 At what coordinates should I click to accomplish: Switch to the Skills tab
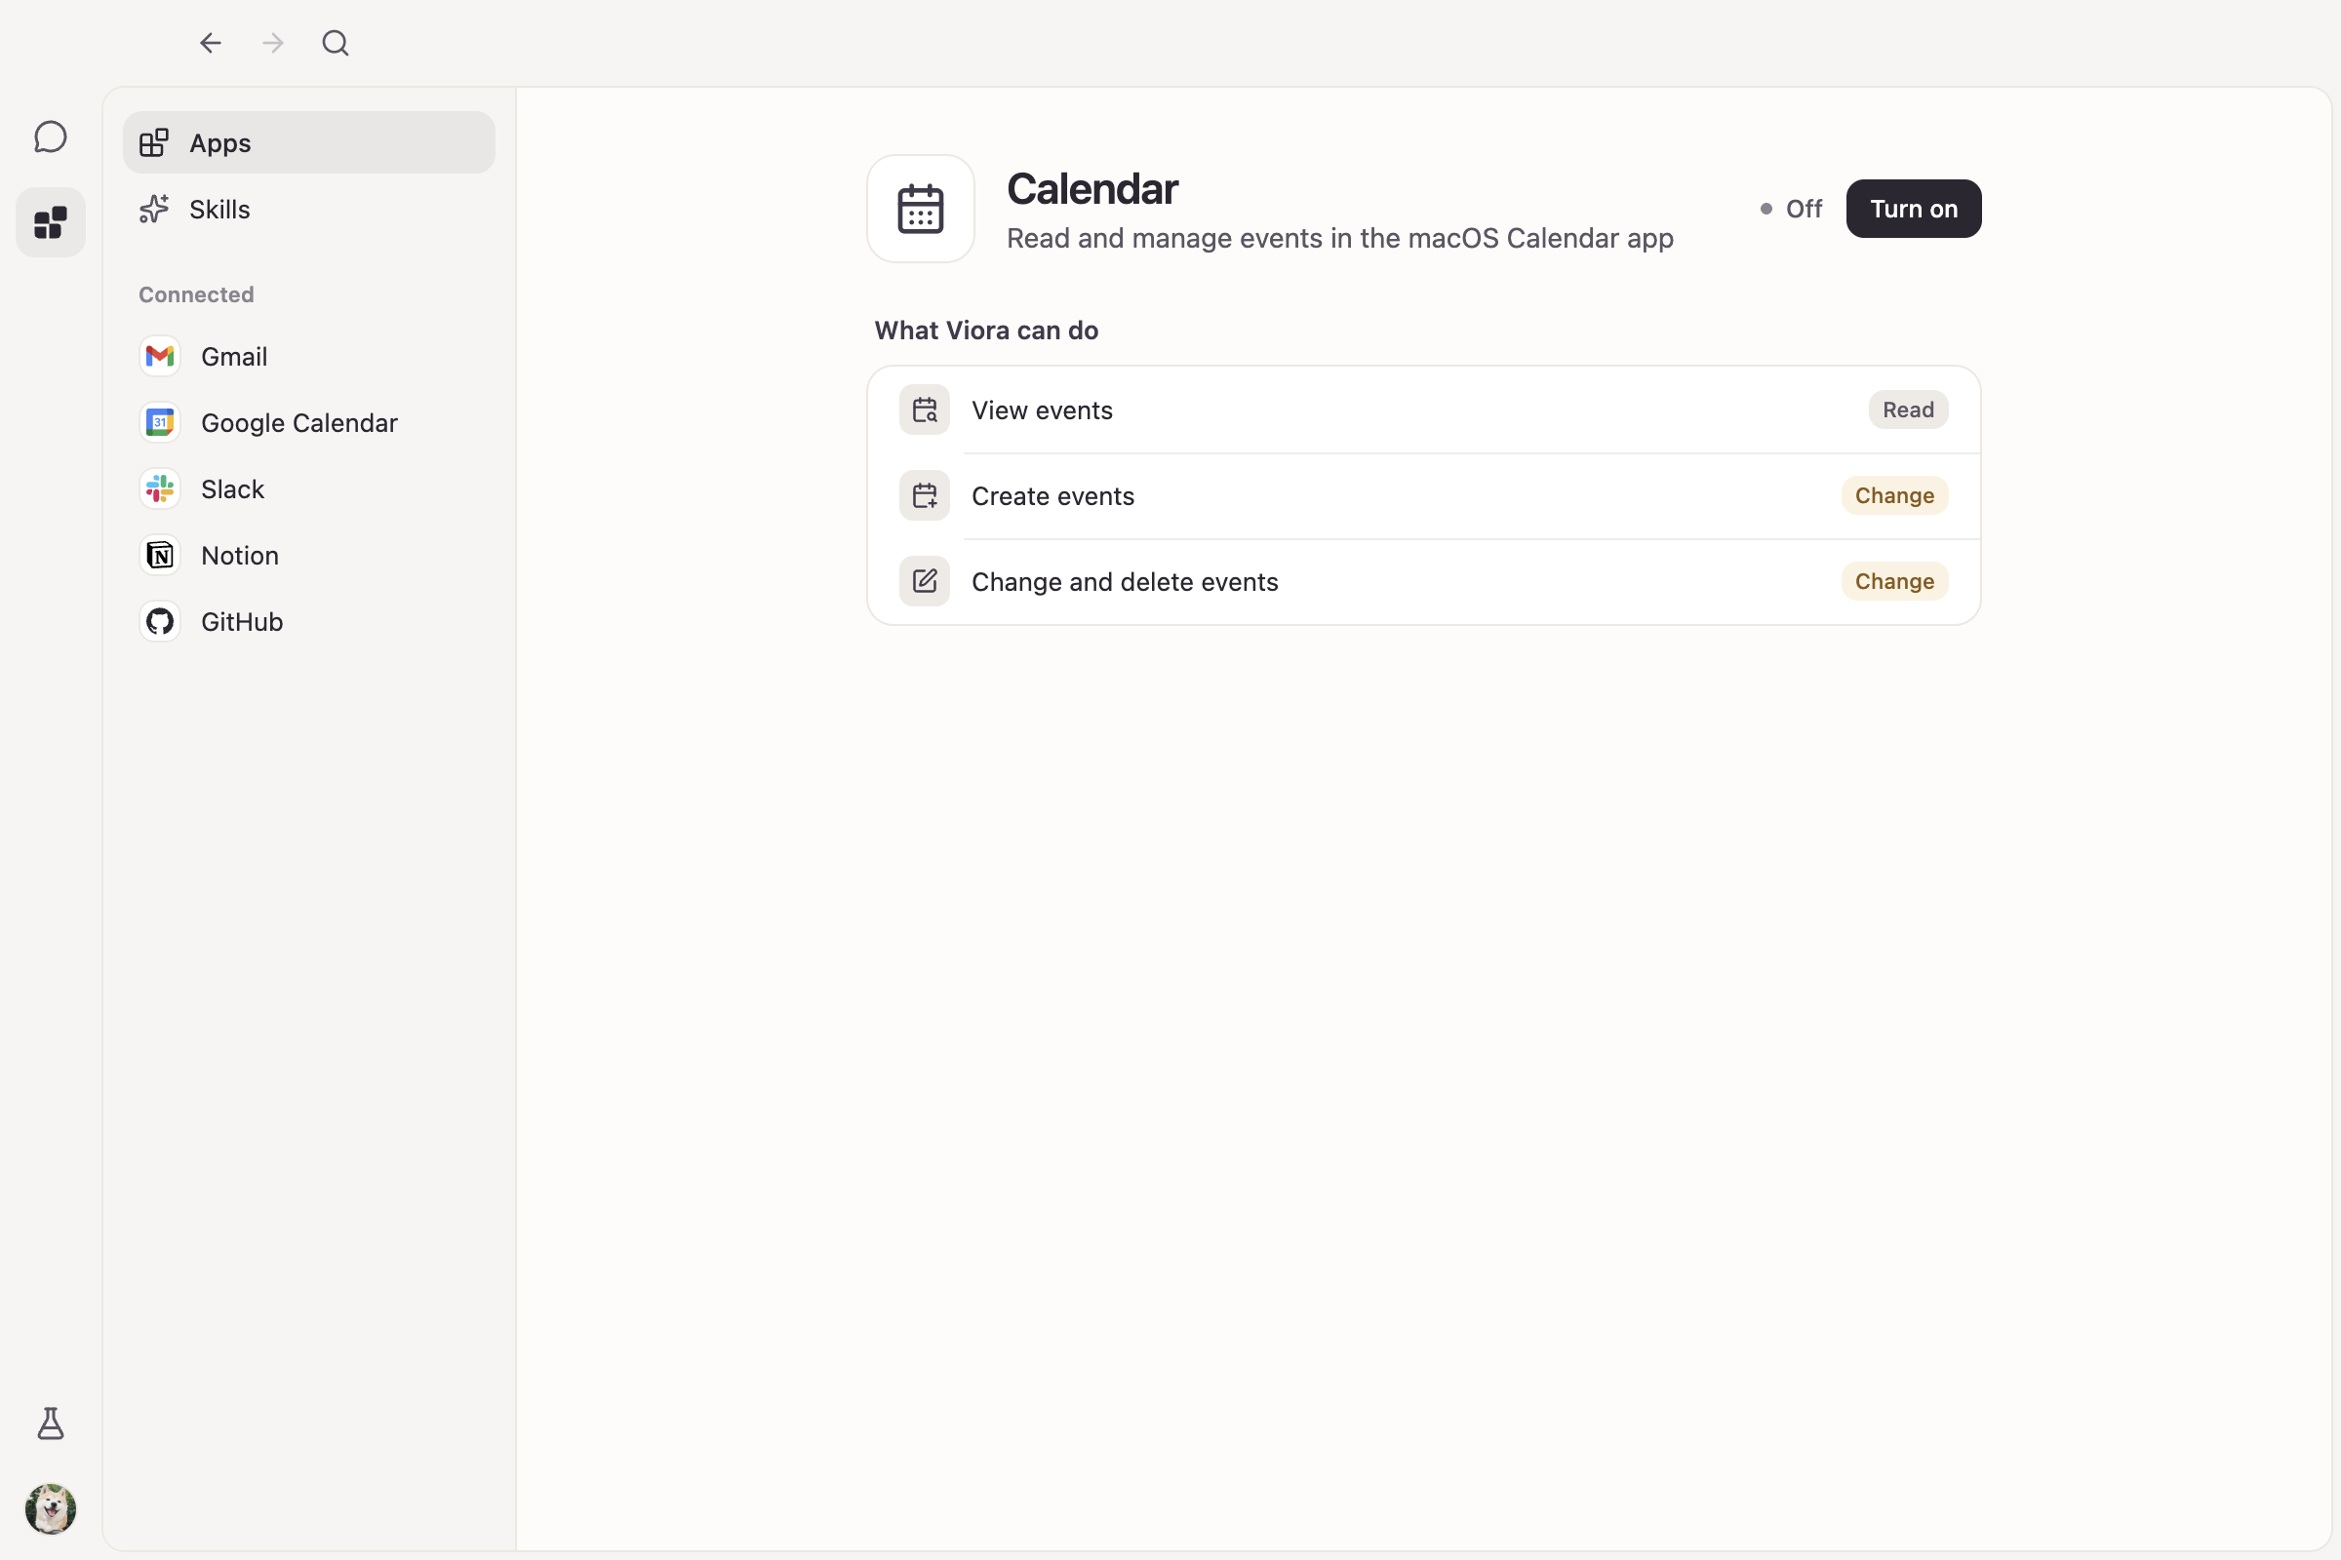pos(308,209)
